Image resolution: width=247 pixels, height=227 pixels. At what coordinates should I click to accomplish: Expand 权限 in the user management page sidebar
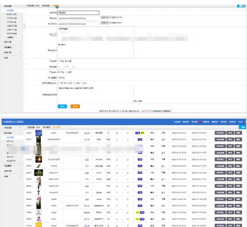pos(12,176)
